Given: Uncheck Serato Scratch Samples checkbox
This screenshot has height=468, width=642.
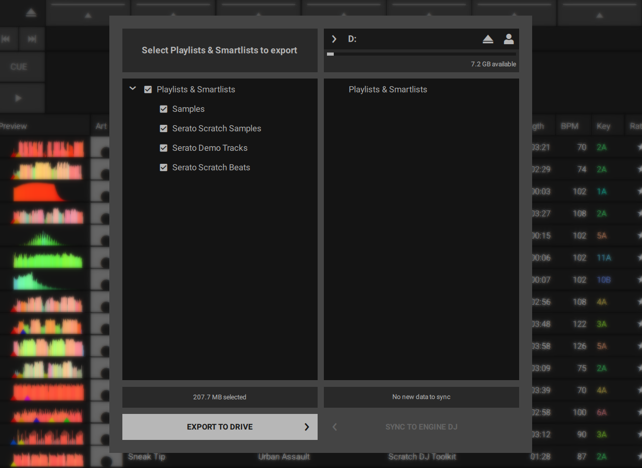Looking at the screenshot, I should click(163, 128).
